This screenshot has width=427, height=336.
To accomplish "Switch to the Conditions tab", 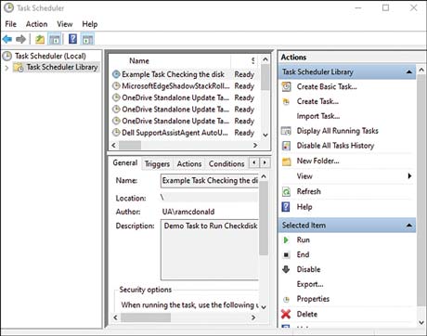I will 226,163.
